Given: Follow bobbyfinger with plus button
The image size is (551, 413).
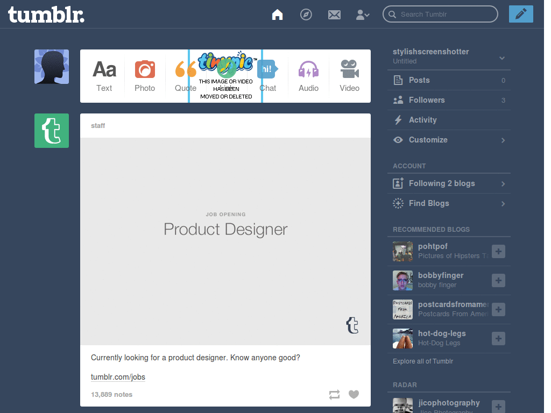Looking at the screenshot, I should (x=498, y=281).
